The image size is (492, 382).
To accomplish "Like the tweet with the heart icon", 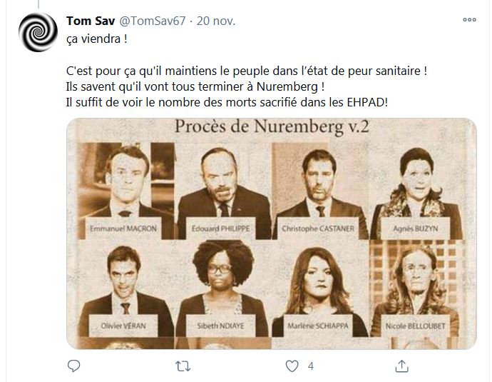I will point(292,366).
